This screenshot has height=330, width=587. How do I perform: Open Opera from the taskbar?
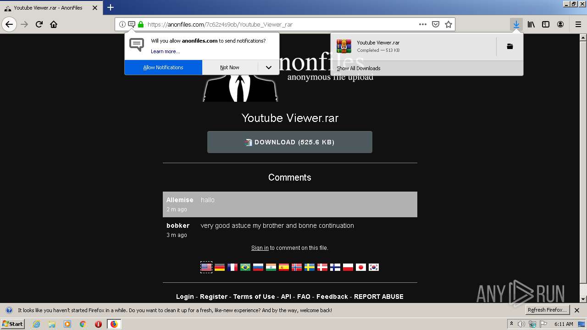click(98, 324)
